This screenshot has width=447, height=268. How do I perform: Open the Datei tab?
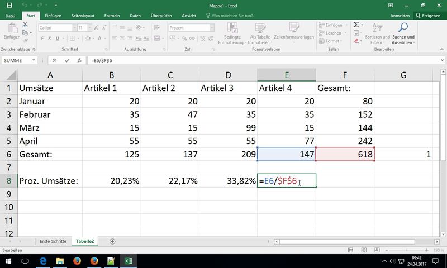[10, 16]
